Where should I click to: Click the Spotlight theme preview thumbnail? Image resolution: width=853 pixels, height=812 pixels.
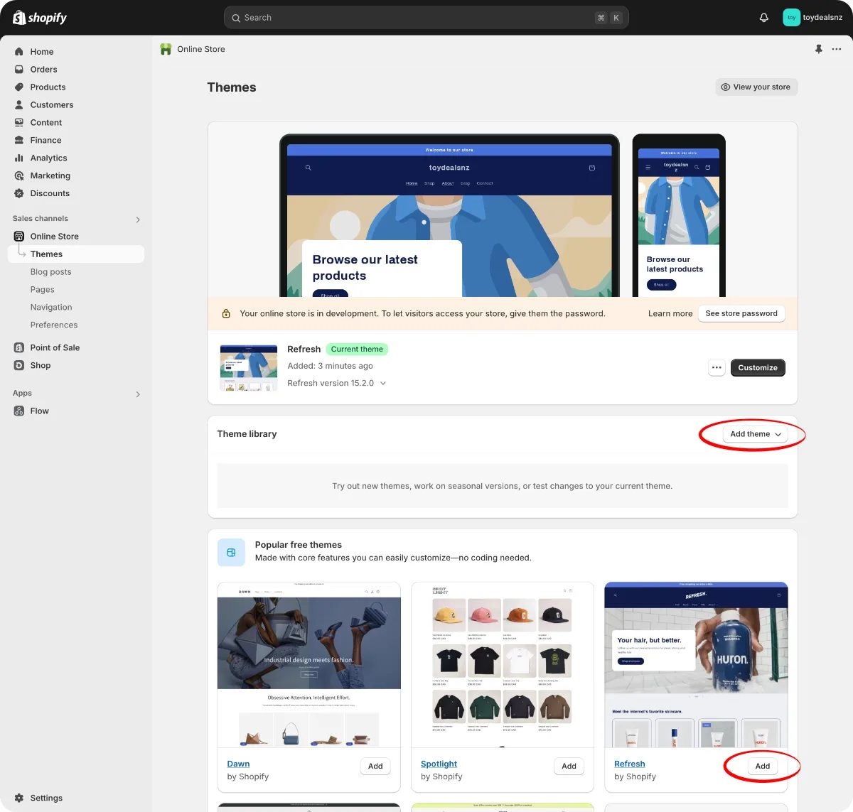(503, 665)
